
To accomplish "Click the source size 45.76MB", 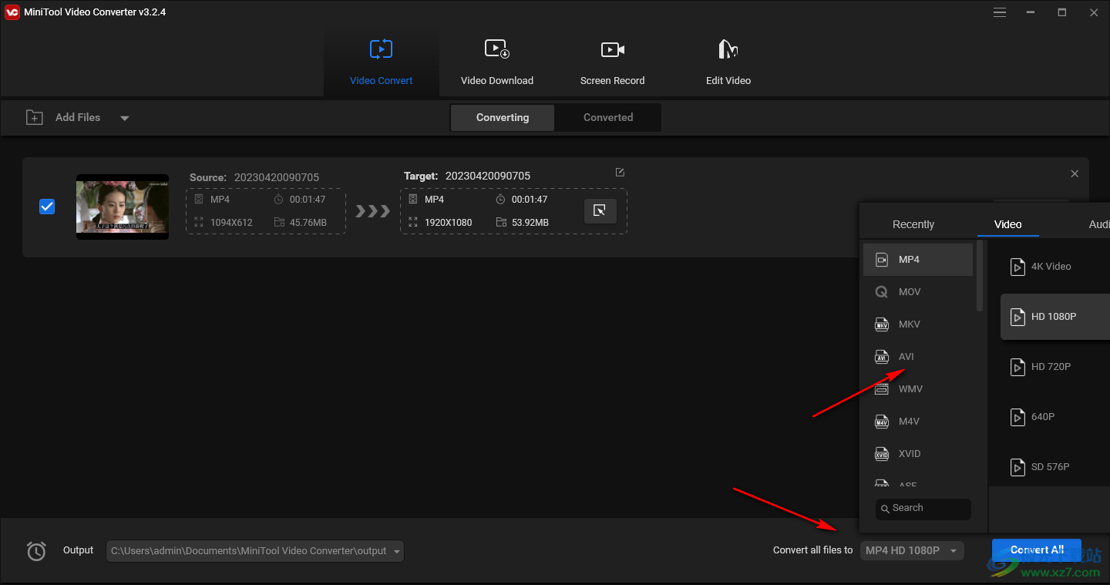I will click(x=308, y=223).
